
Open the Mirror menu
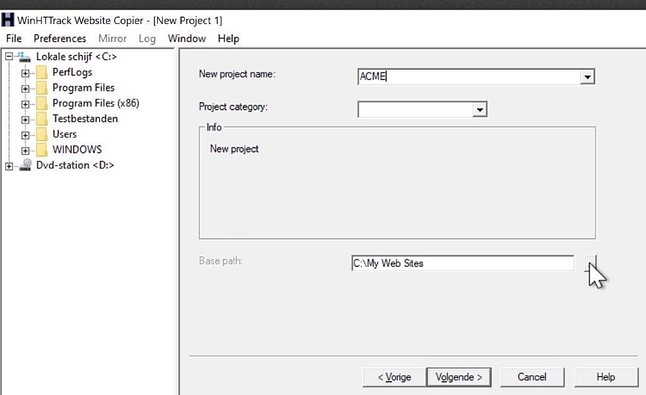[112, 38]
